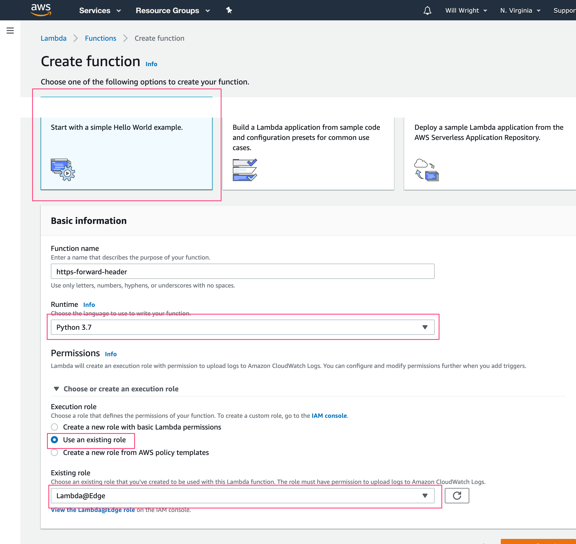Select Create a new role from AWS policy templates
576x544 pixels.
(x=130, y=453)
